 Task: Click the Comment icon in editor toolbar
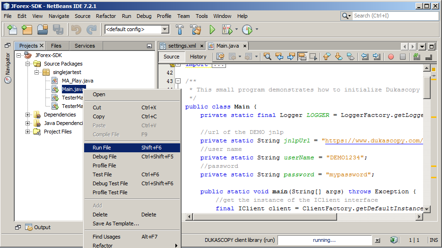tap(417, 57)
